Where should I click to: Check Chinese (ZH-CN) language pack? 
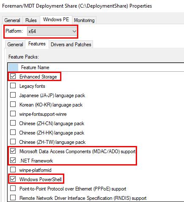pyautogui.click(x=13, y=123)
